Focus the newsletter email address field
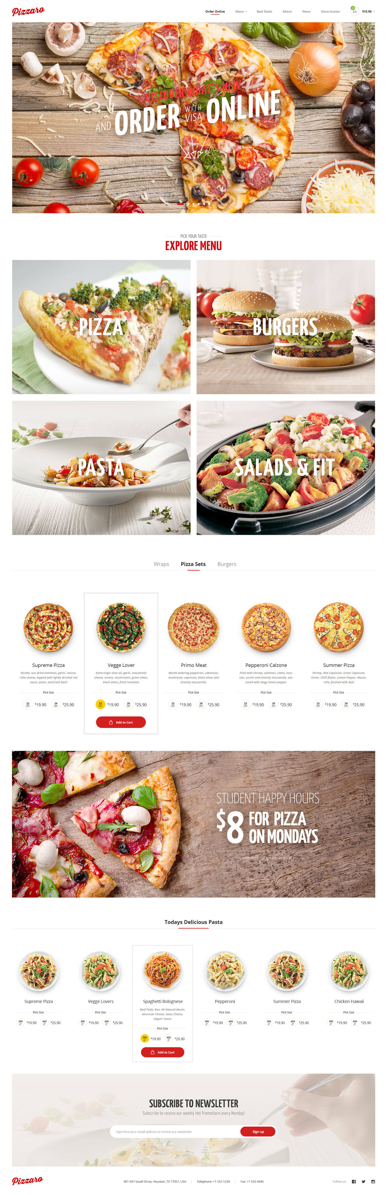Screen dimensions: 387x1195 [x=175, y=1131]
